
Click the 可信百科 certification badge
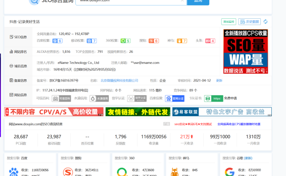[61, 98]
